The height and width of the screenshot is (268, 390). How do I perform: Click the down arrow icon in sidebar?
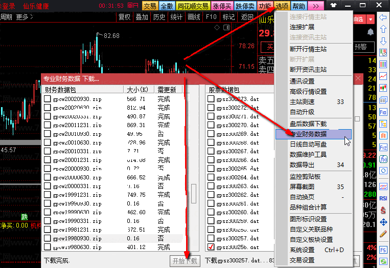pyautogui.click(x=383, y=41)
